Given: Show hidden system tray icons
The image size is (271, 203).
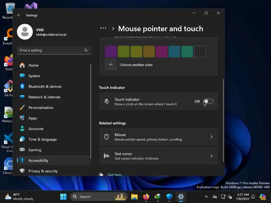Looking at the screenshot, I should point(206,197).
